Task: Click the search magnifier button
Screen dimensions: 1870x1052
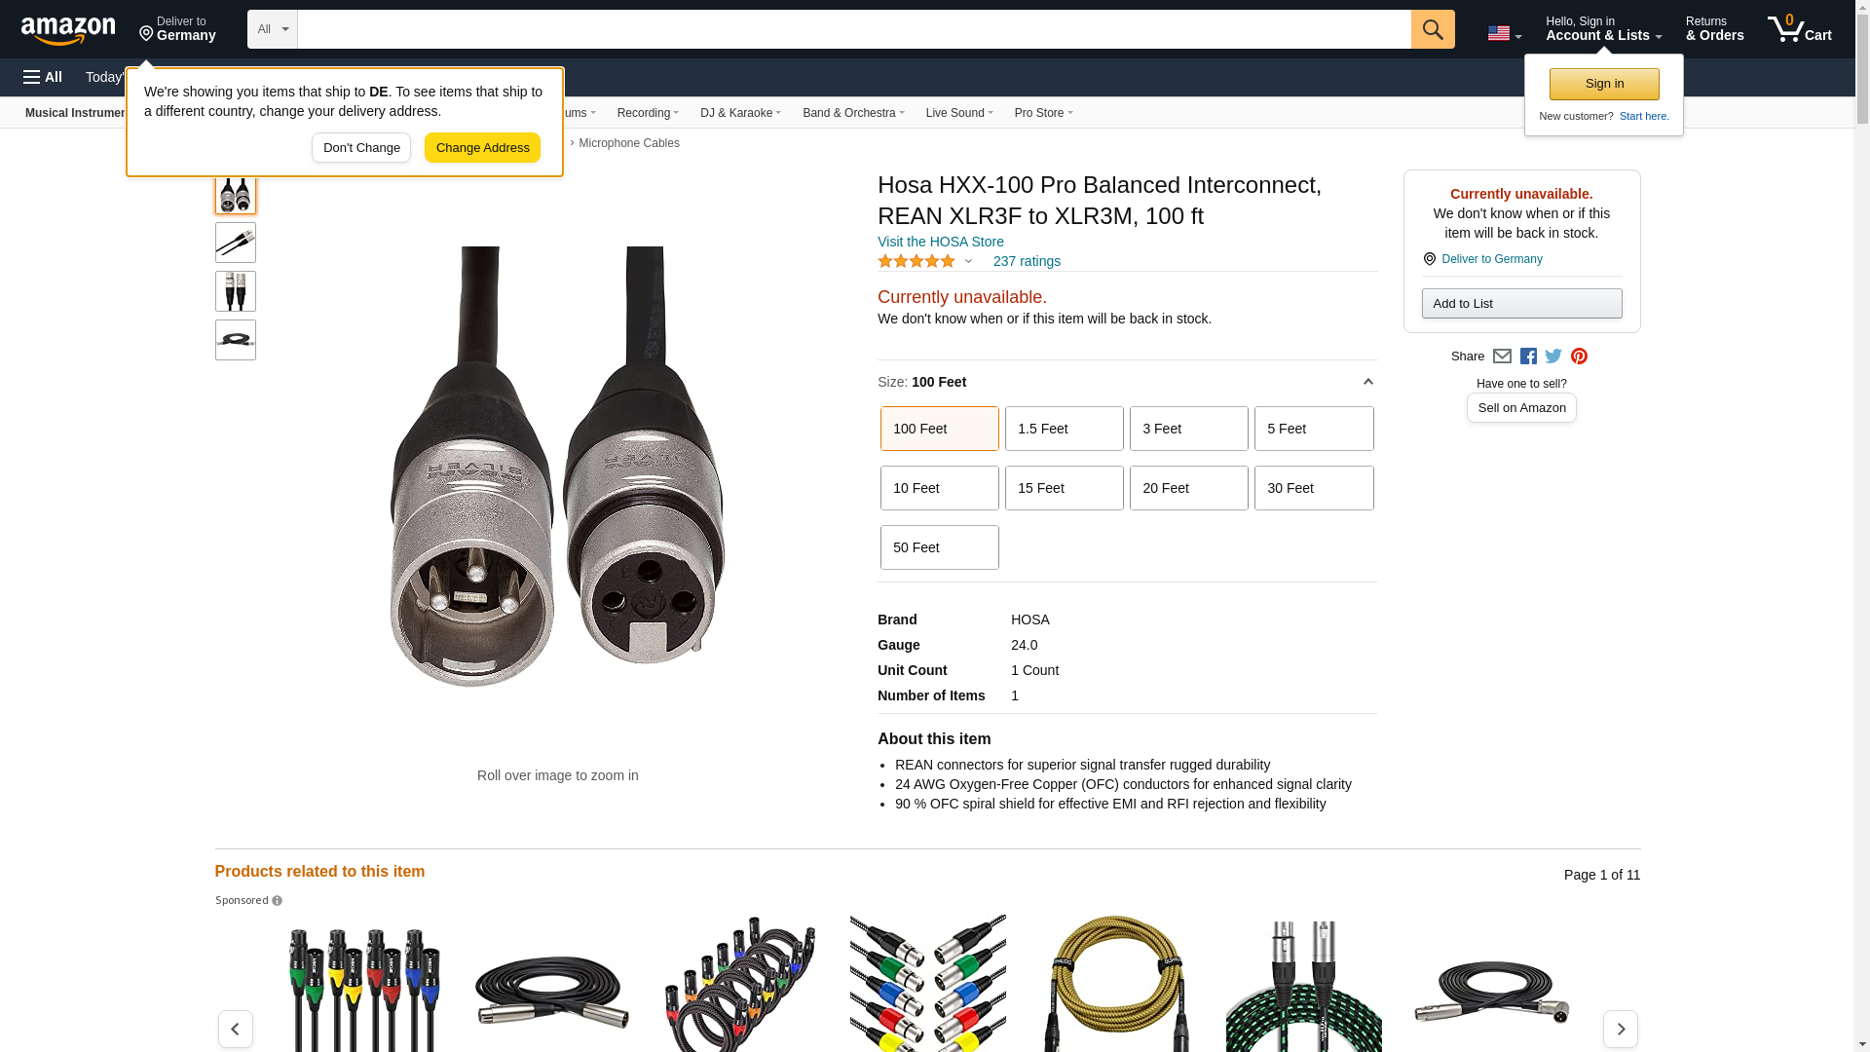Action: 1432,29
